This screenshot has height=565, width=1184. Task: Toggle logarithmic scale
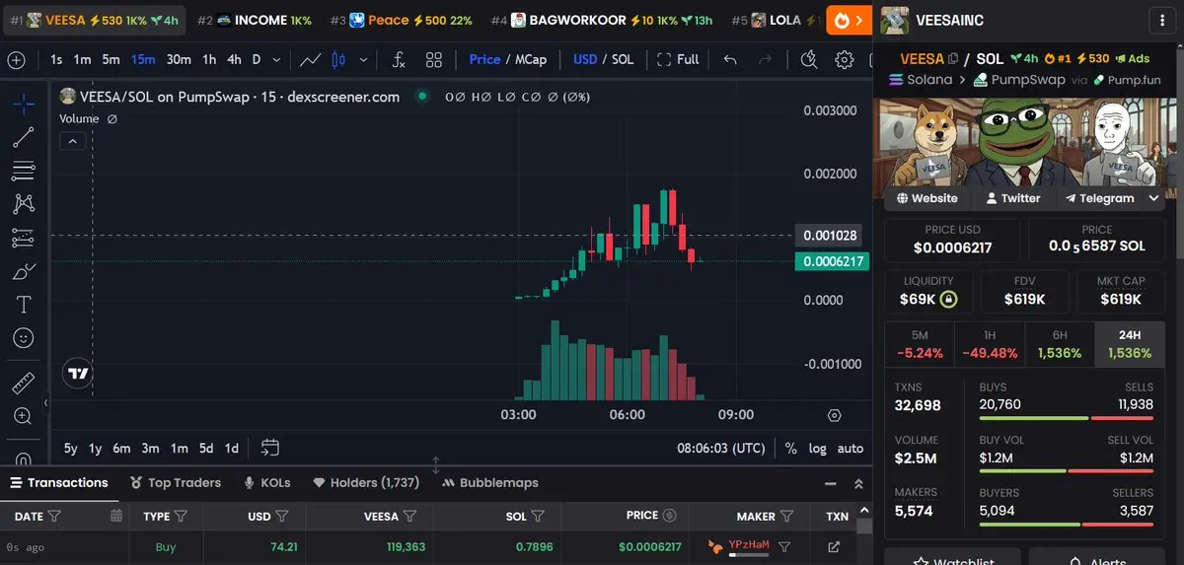click(818, 448)
